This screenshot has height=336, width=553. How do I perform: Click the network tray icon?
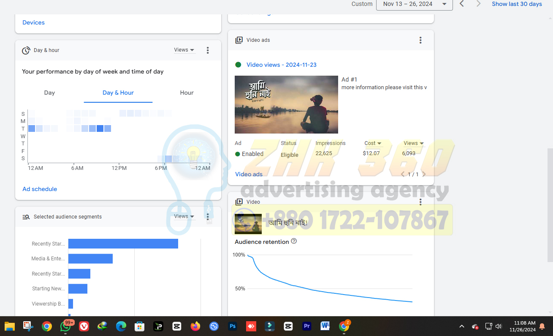(488, 326)
